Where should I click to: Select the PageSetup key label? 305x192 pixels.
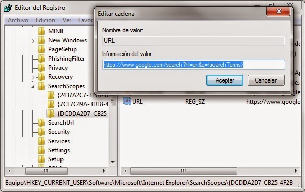63,49
